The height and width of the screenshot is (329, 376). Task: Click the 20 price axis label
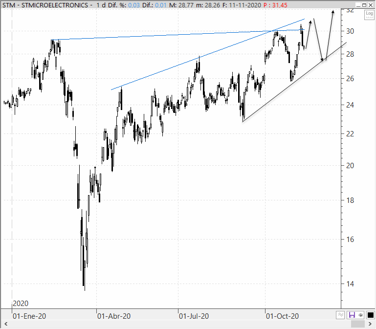pyautogui.click(x=350, y=165)
